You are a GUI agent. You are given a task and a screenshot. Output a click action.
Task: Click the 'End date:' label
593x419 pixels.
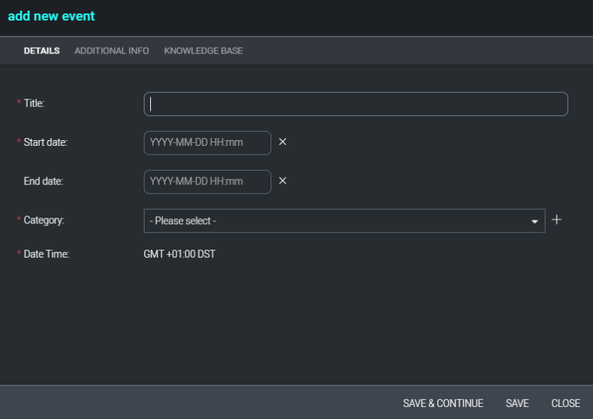pos(43,181)
